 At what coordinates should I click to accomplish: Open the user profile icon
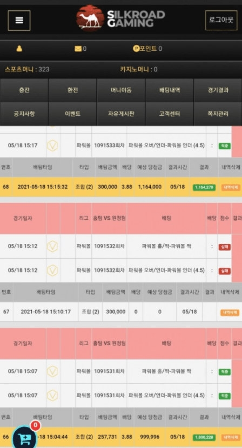coord(19,49)
